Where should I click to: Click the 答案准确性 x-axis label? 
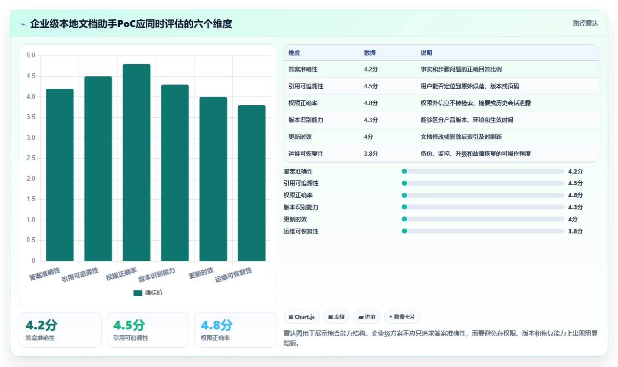(x=45, y=274)
